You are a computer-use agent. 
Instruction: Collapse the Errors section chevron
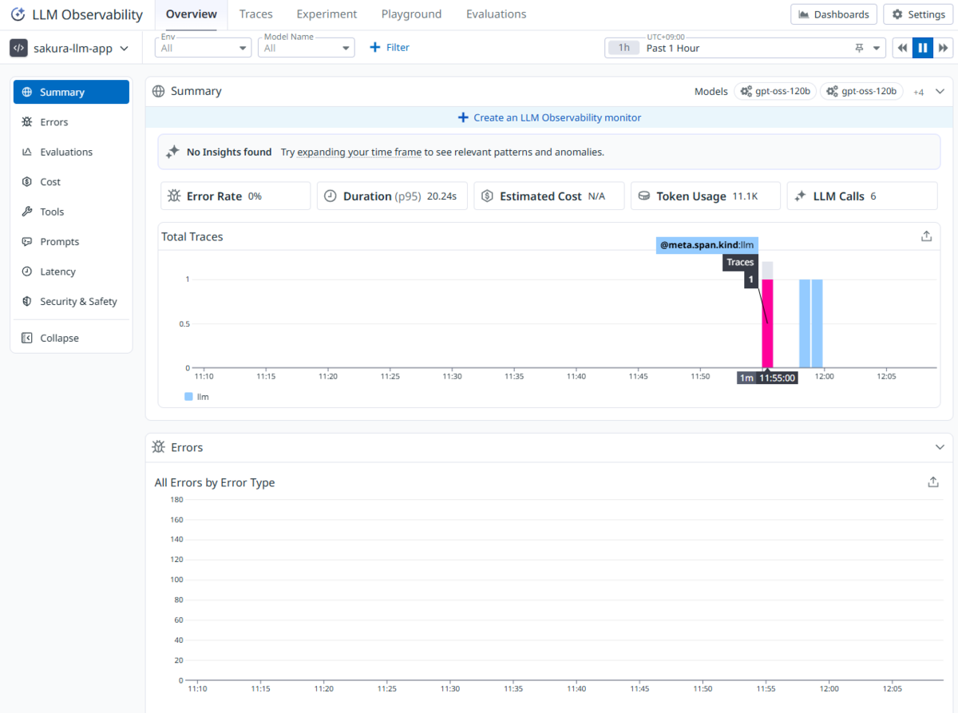click(x=940, y=447)
